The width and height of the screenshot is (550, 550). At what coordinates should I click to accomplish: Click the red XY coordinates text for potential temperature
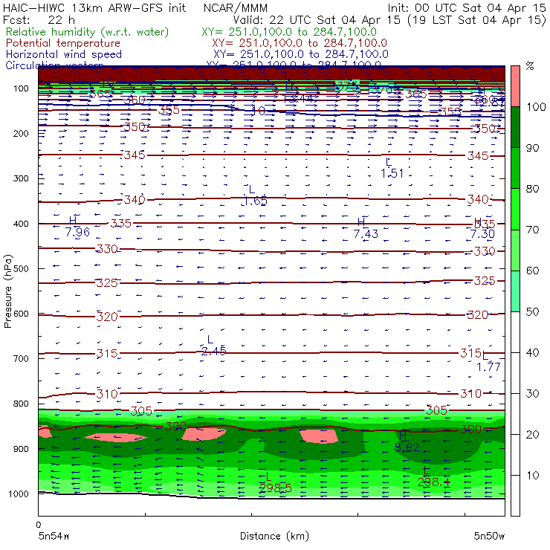tap(300, 43)
